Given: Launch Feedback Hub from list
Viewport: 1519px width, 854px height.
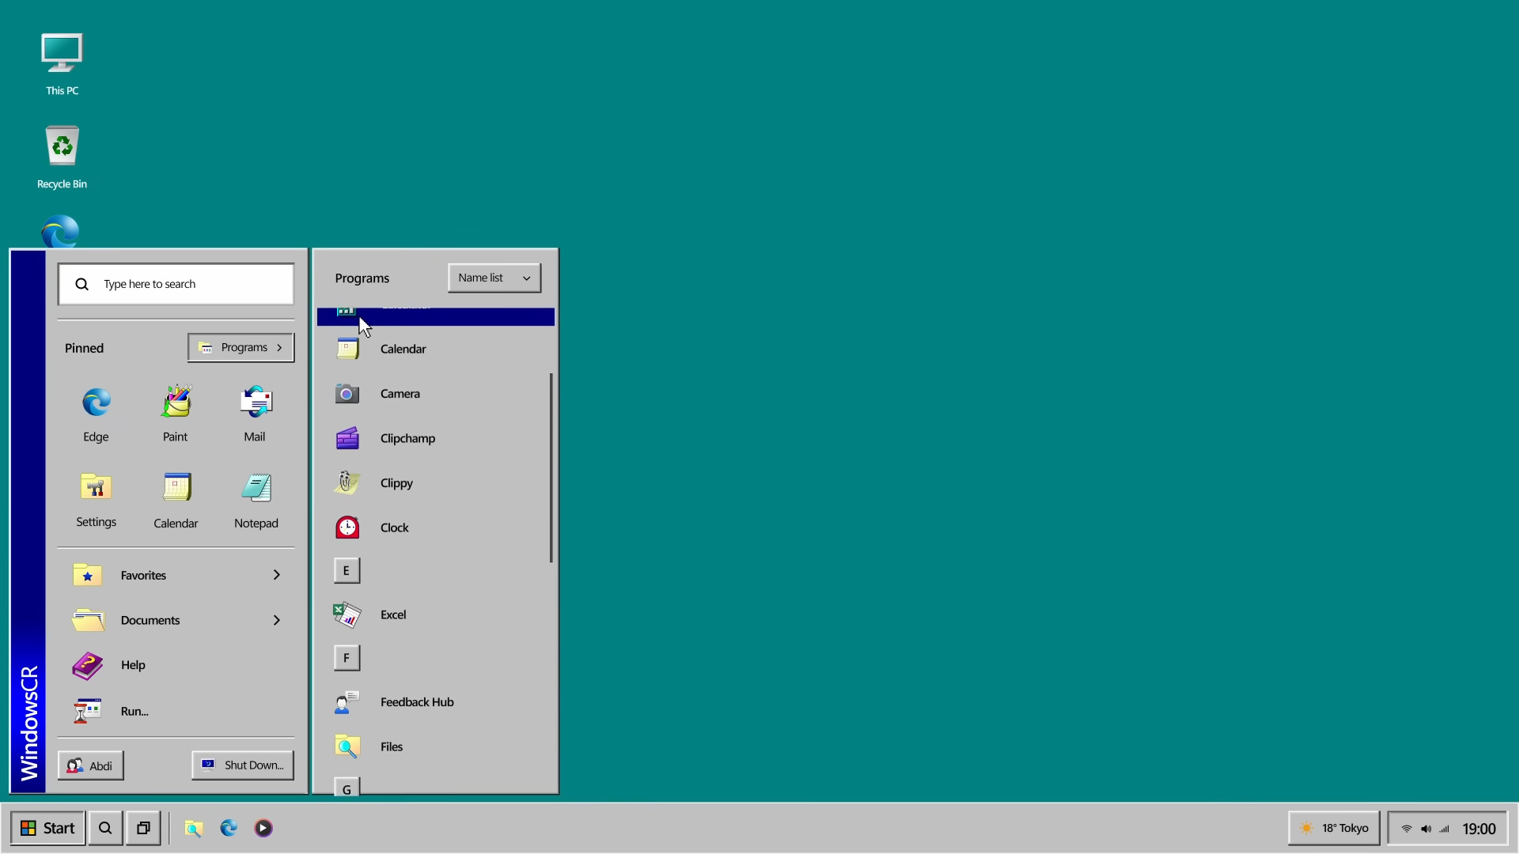Looking at the screenshot, I should click(x=416, y=702).
